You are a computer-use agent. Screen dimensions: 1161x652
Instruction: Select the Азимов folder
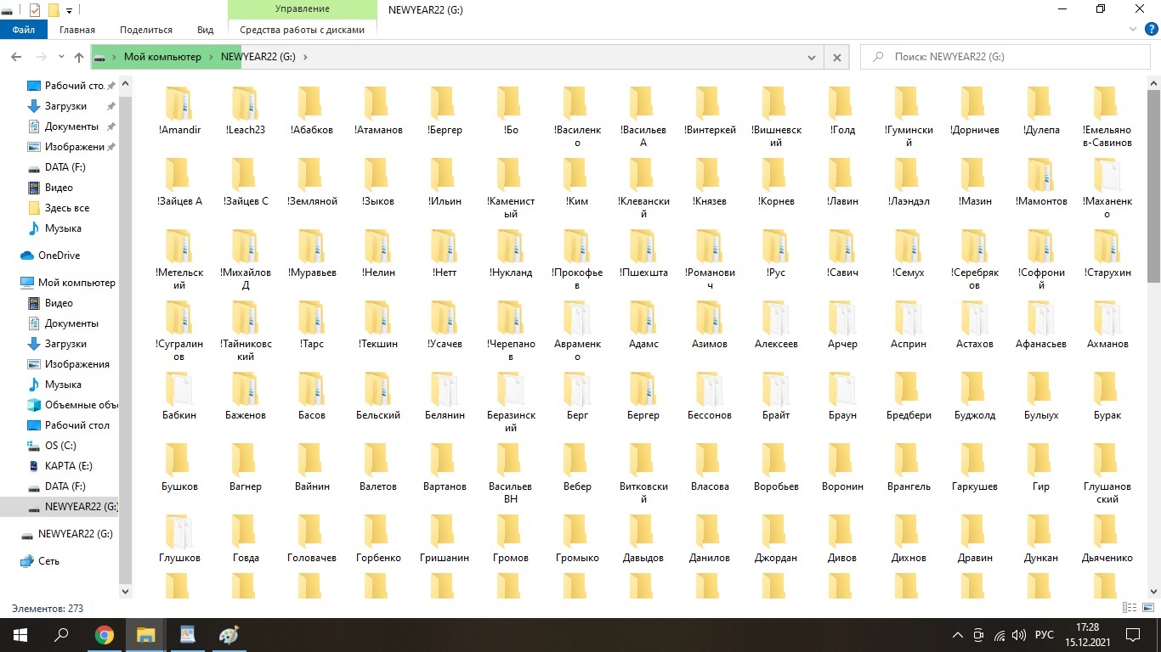tap(710, 324)
